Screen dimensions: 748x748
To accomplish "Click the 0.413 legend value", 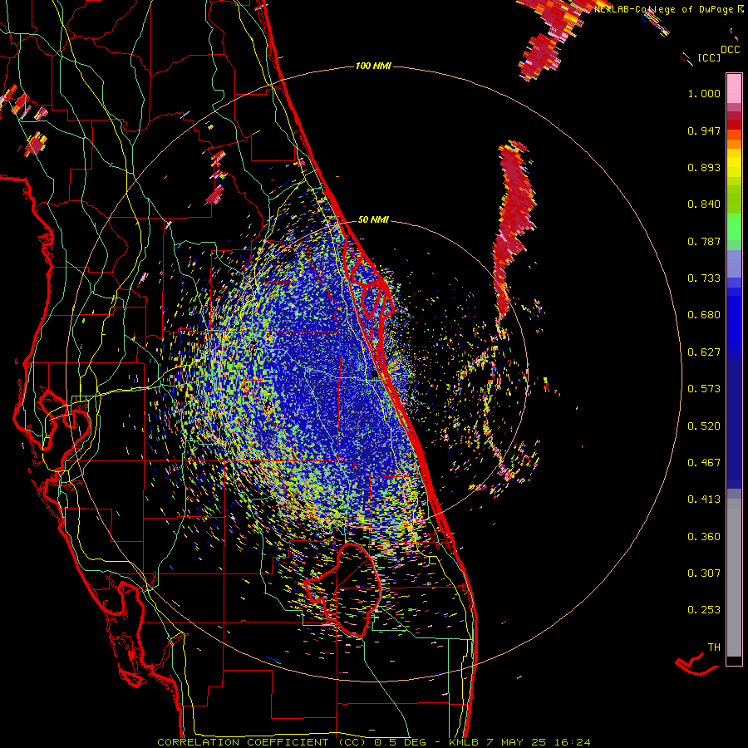I will click(704, 499).
